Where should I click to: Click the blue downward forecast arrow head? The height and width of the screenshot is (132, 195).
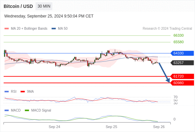coord(168,81)
